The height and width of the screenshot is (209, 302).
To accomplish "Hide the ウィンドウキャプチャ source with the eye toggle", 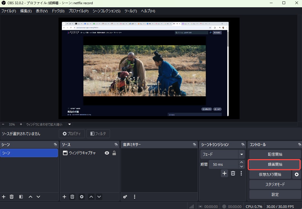I will point(107,153).
